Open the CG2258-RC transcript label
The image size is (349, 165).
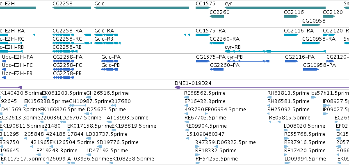(x=67, y=39)
